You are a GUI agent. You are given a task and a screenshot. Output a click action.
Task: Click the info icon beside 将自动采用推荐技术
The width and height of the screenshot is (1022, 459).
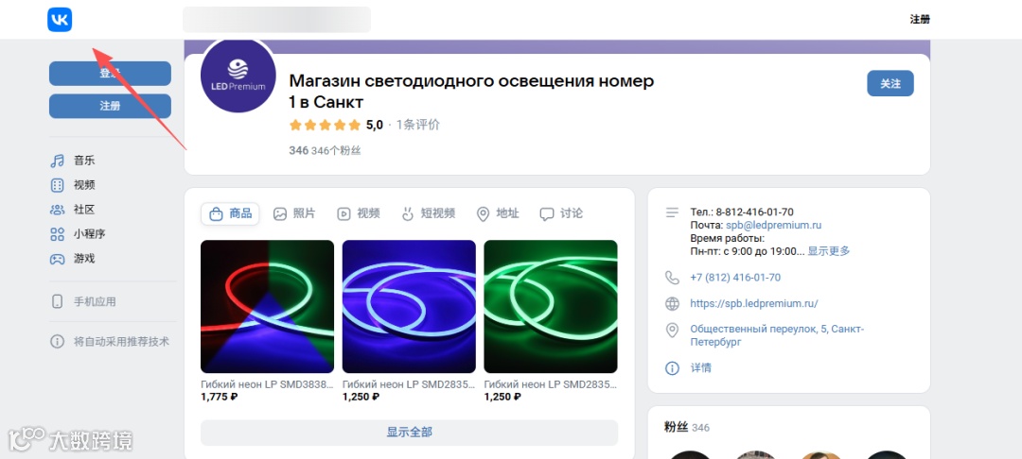tap(58, 341)
